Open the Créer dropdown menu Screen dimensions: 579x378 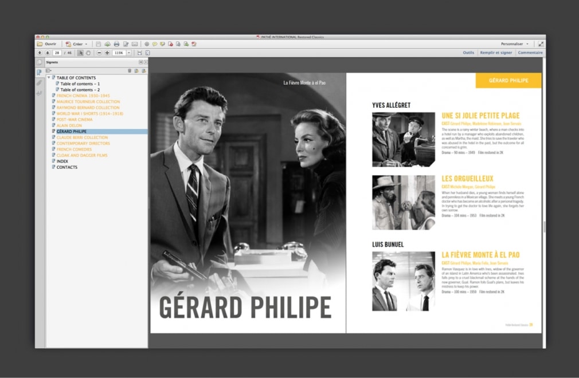click(x=78, y=44)
